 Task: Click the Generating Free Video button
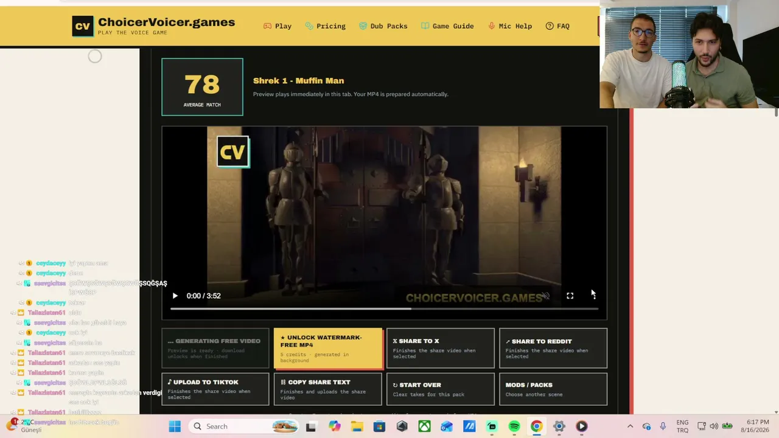[x=215, y=349]
